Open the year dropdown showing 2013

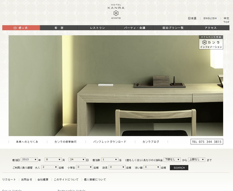point(29,160)
